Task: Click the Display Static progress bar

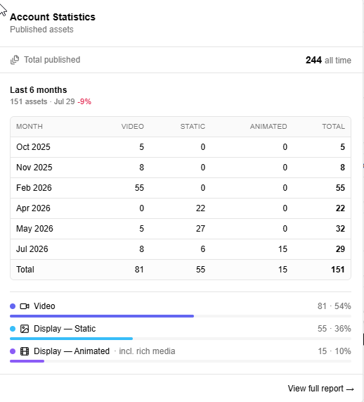Action: click(x=181, y=339)
